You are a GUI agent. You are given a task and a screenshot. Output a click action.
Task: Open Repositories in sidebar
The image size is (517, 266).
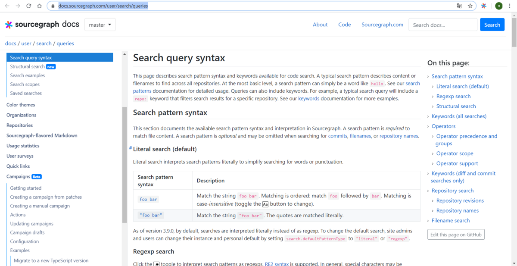[x=19, y=125]
